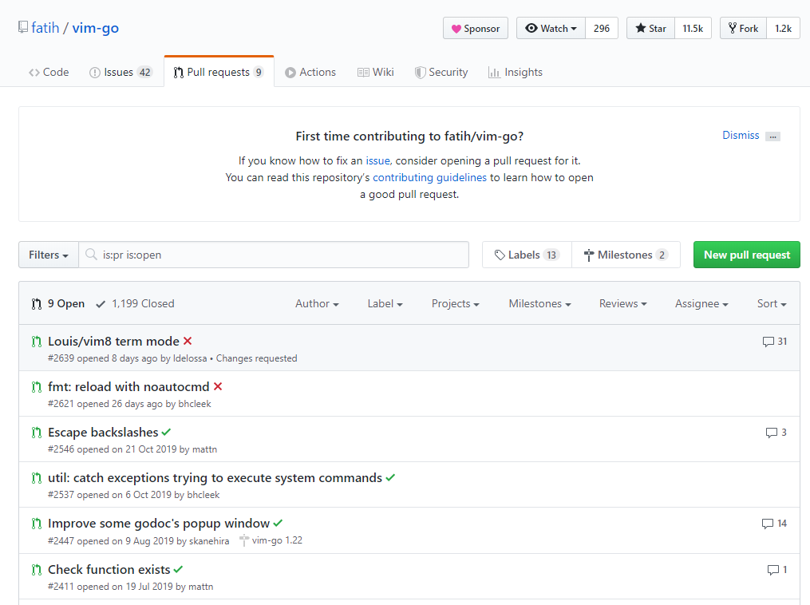Click the pull request icon beside Check function exists
This screenshot has width=810, height=605.
pos(36,570)
